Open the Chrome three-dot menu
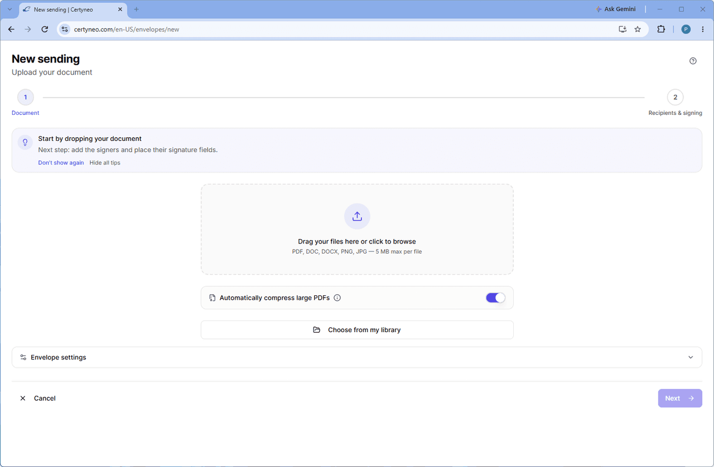Image resolution: width=714 pixels, height=467 pixels. [x=702, y=30]
